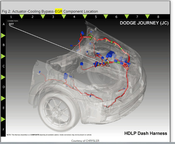Click green triangle marker between rows C and D
Image resolution: width=175 pixels, height=144 pixels.
tap(3, 77)
